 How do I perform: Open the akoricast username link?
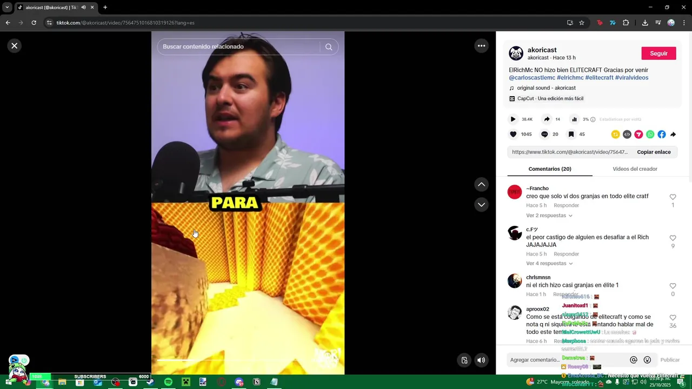pos(542,50)
